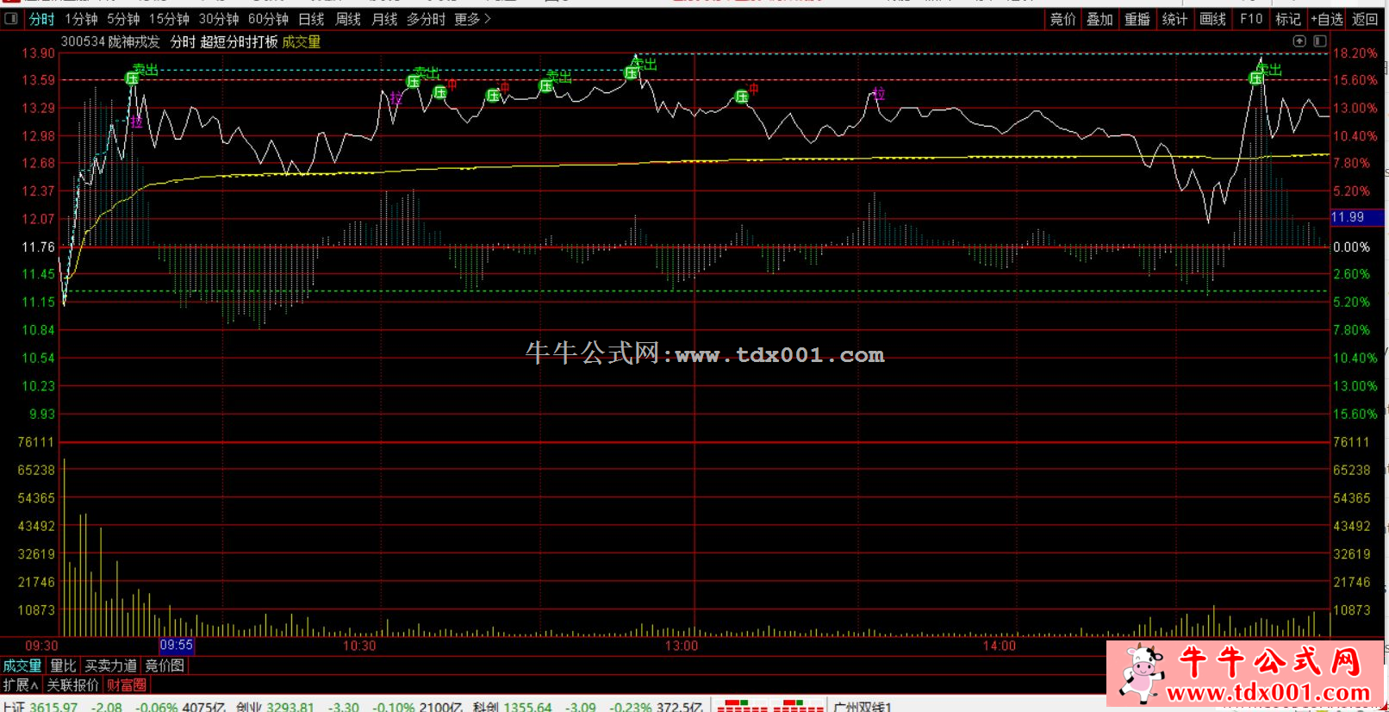Click the 上证 3615.97 index in status bar
This screenshot has height=712, width=1389.
click(40, 707)
